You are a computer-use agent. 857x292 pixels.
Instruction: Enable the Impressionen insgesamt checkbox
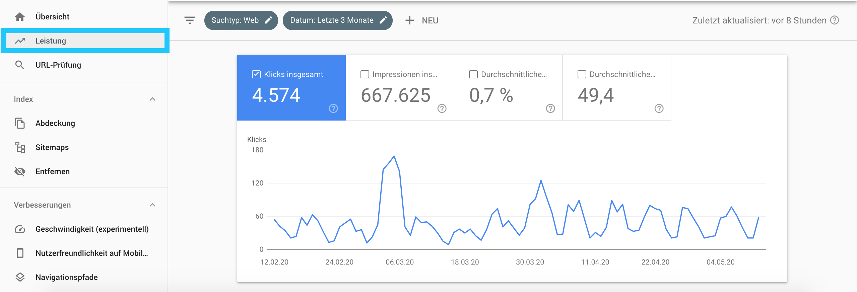tap(365, 74)
